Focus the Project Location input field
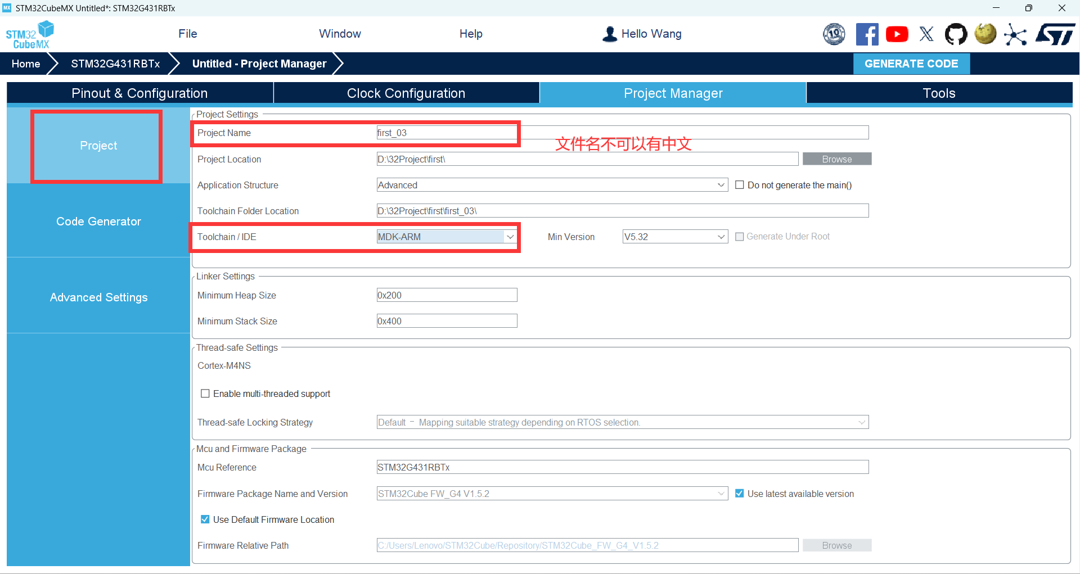This screenshot has width=1080, height=574. pyautogui.click(x=587, y=159)
